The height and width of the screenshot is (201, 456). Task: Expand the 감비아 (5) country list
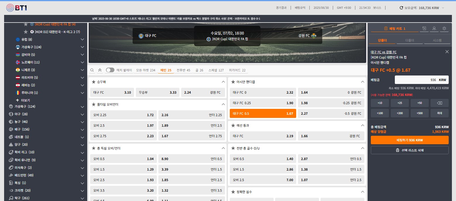pyautogui.click(x=82, y=55)
